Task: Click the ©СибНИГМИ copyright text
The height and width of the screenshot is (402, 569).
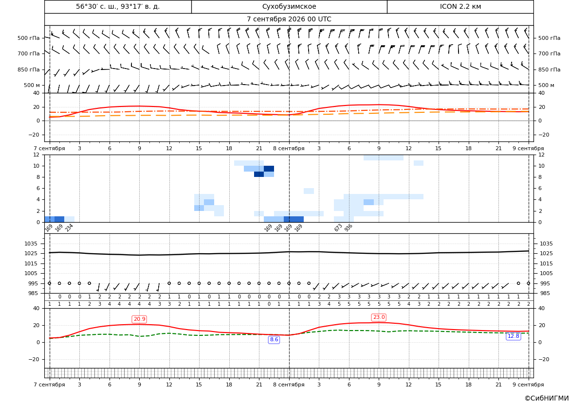Action: 547,398
